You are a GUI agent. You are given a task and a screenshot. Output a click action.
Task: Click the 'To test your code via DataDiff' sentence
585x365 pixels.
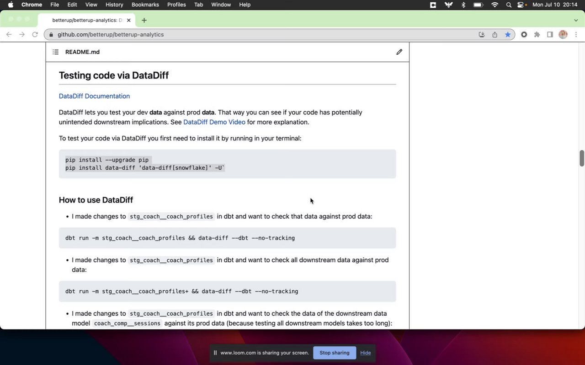180,138
